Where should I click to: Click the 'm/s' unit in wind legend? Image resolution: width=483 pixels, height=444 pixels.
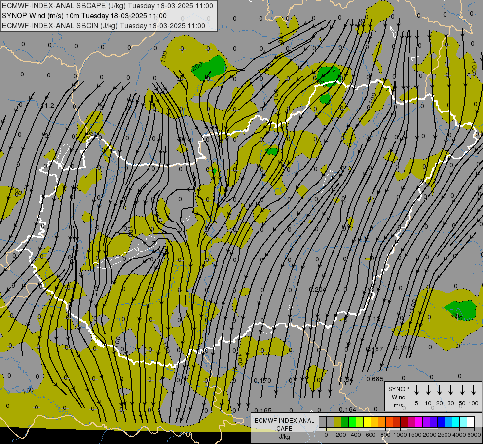(398, 405)
